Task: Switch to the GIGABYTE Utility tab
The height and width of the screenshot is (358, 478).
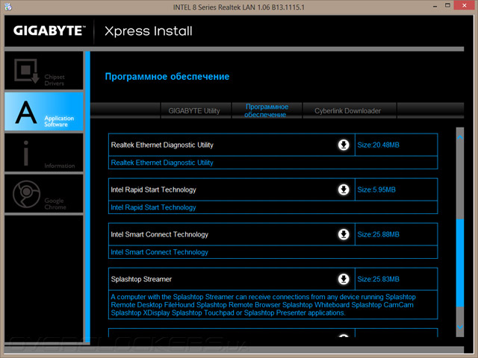Action: (x=196, y=111)
